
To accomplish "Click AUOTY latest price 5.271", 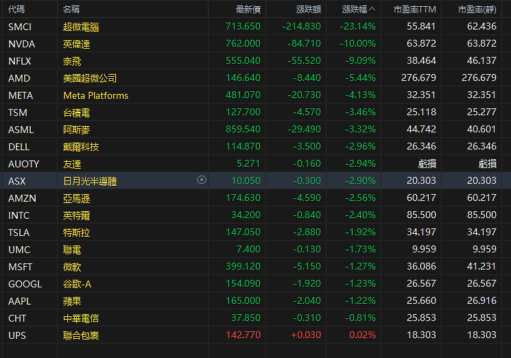I will 248,163.
